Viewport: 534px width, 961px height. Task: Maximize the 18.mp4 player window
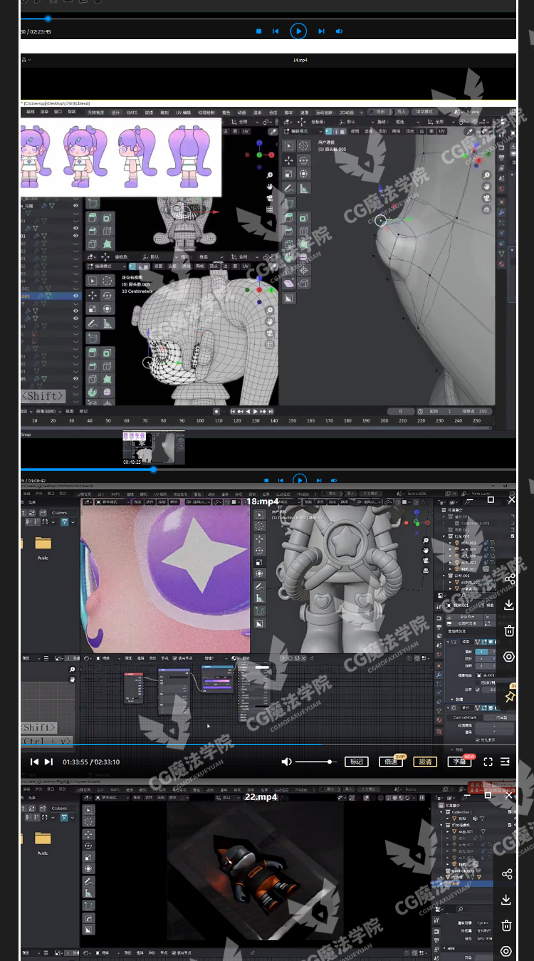(x=491, y=500)
